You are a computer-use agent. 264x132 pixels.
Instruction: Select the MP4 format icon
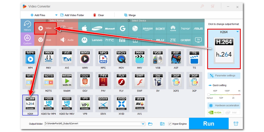(x=30, y=58)
